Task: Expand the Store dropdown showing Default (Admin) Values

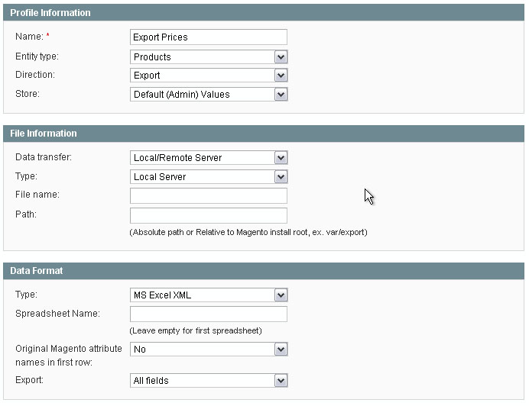Action: (x=209, y=95)
